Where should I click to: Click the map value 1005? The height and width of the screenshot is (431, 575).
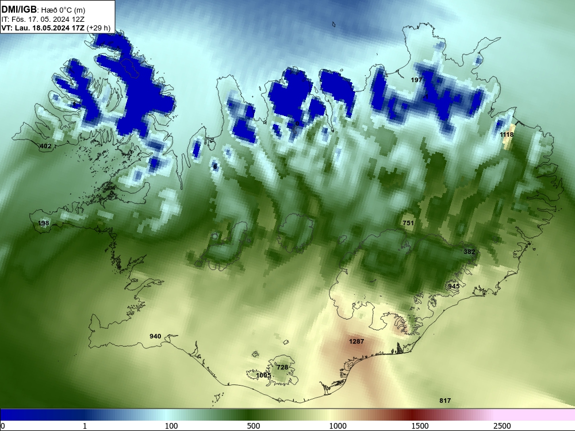coord(263,375)
